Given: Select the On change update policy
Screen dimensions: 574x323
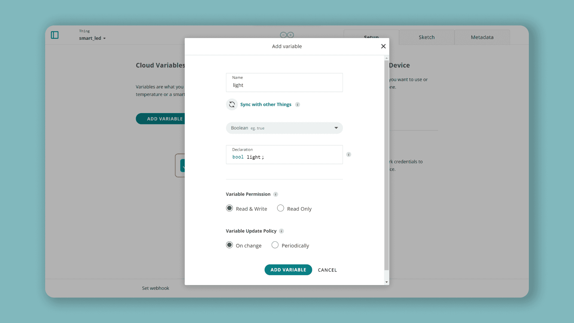Looking at the screenshot, I should pos(229,245).
